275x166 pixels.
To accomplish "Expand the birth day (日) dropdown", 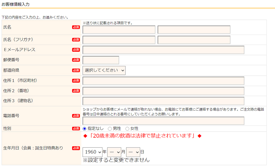I will pyautogui.click(x=133, y=152).
